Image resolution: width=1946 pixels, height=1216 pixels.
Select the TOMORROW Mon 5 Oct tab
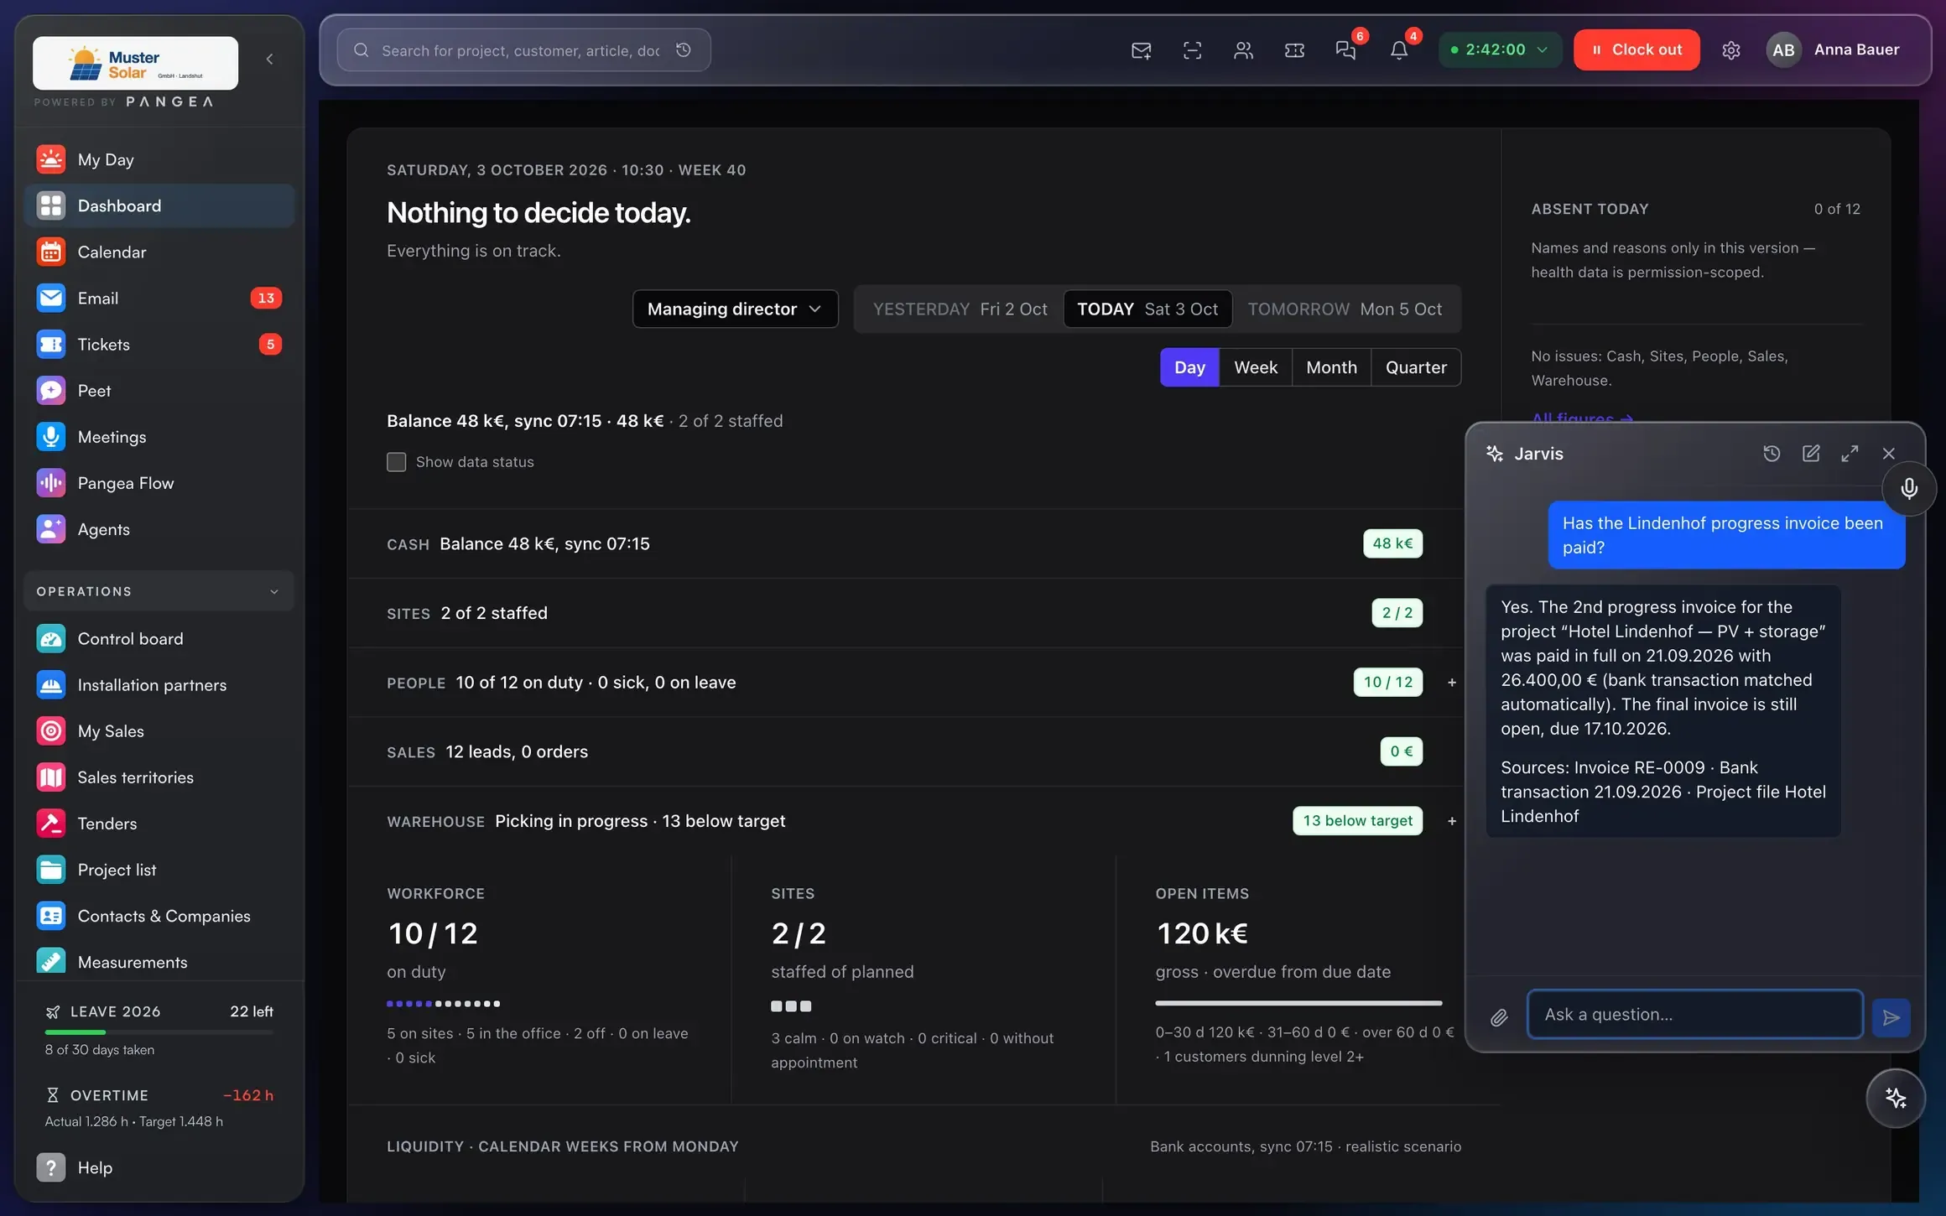1345,309
